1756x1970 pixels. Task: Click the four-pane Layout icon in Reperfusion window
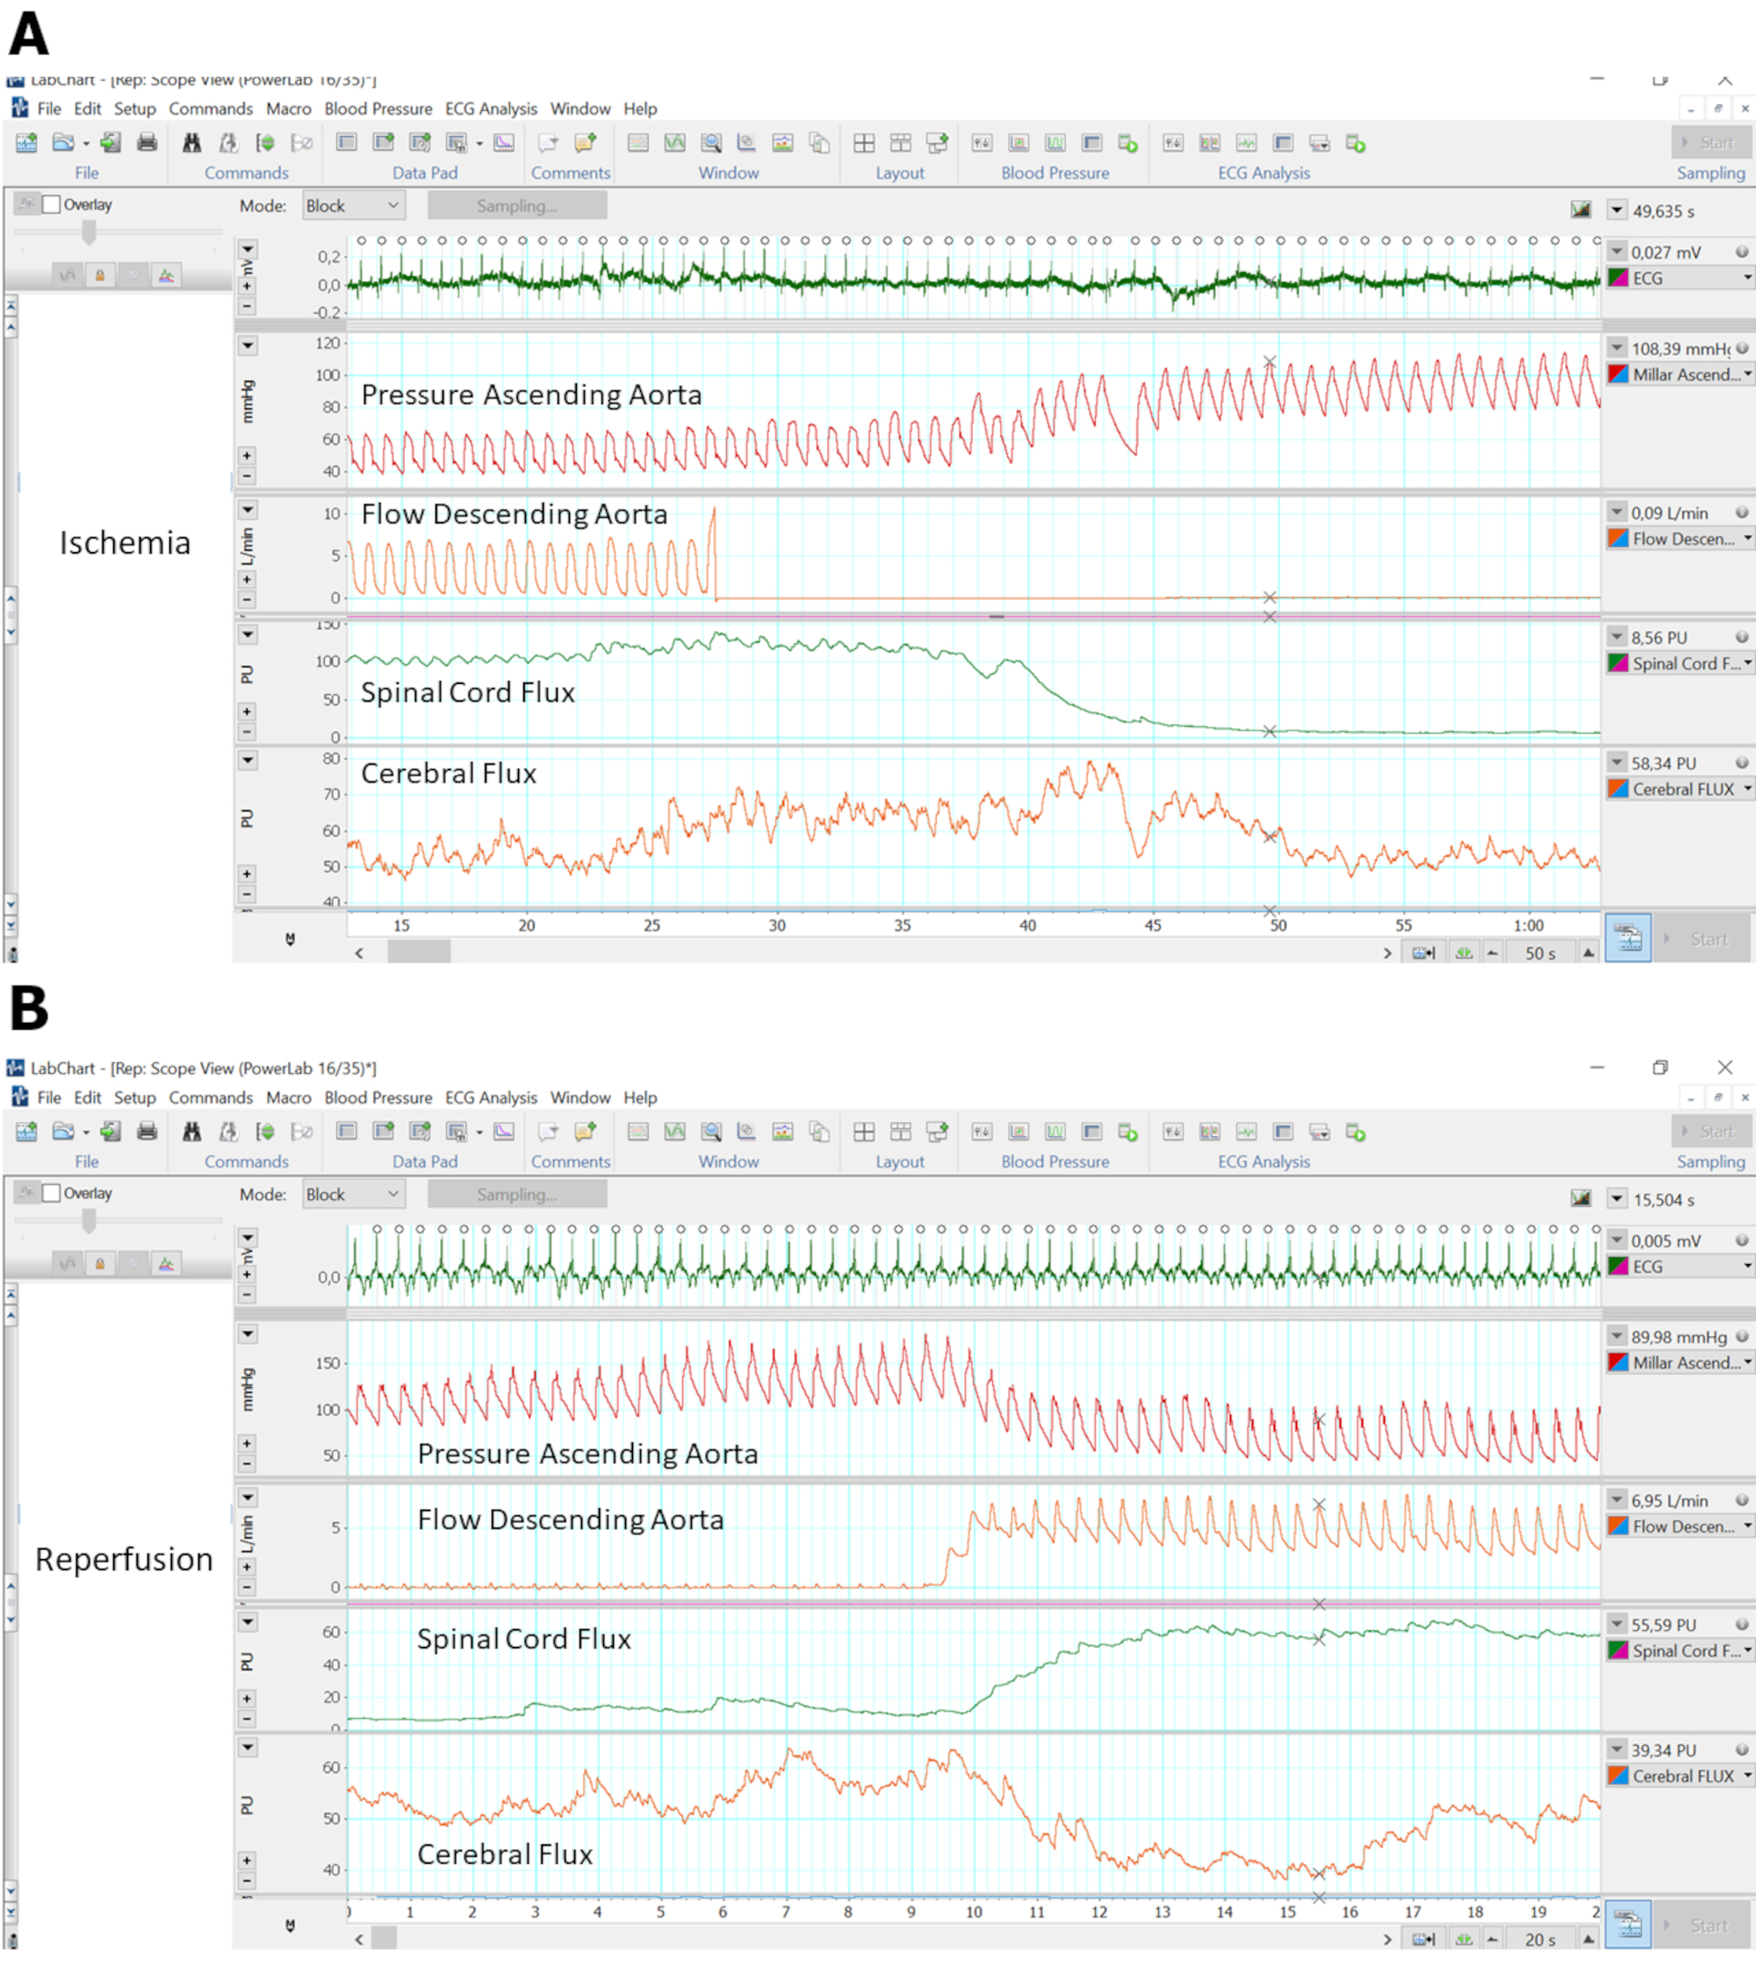pos(865,1132)
